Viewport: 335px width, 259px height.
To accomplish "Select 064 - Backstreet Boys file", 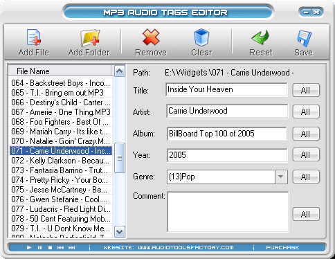I will pos(61,83).
